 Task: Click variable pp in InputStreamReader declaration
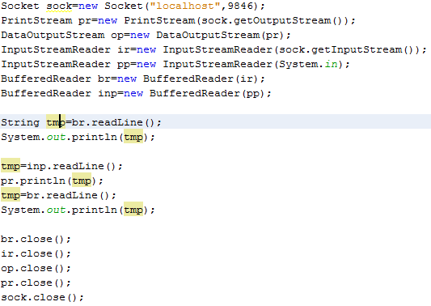pos(124,65)
